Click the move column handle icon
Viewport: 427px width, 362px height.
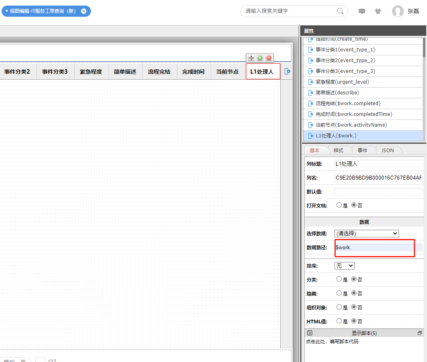[251, 58]
